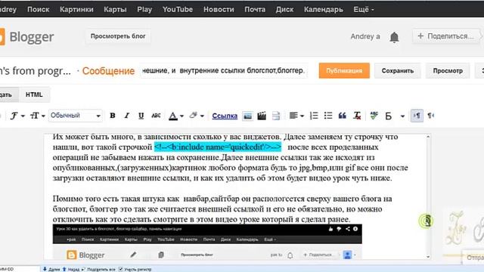Open Календарь in the top navigation bar
Image resolution: width=484 pixels, height=272 pixels.
[x=323, y=10]
